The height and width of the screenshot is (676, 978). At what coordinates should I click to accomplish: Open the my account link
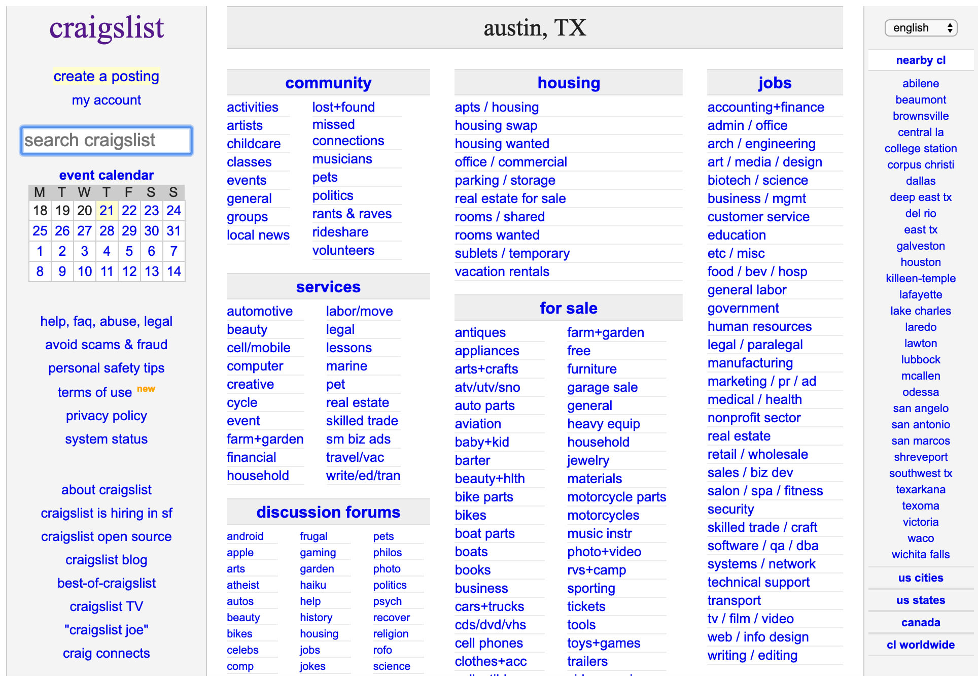point(106,100)
